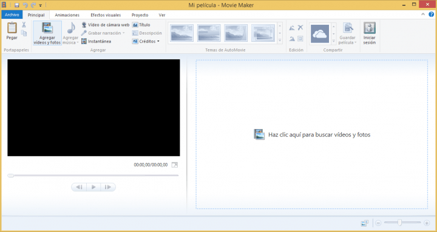437x232 pixels.
Task: Click Iniciar sesión user icon
Action: click(x=369, y=28)
